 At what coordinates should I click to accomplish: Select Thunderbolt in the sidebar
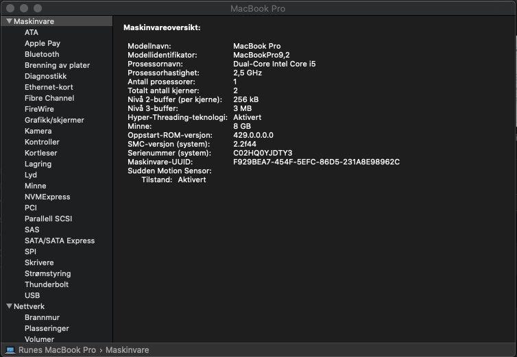[47, 284]
